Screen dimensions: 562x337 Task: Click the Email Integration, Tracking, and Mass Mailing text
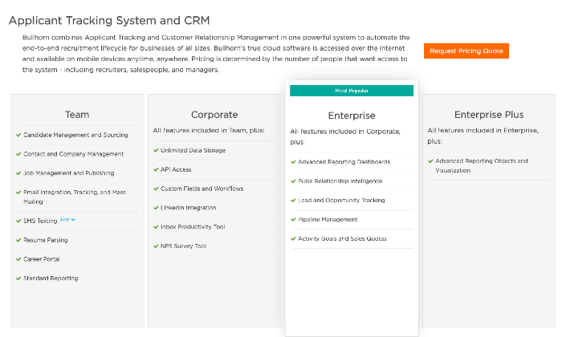(75, 197)
